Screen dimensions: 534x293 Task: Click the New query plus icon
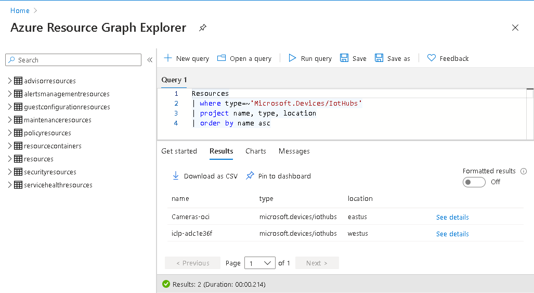pos(168,58)
